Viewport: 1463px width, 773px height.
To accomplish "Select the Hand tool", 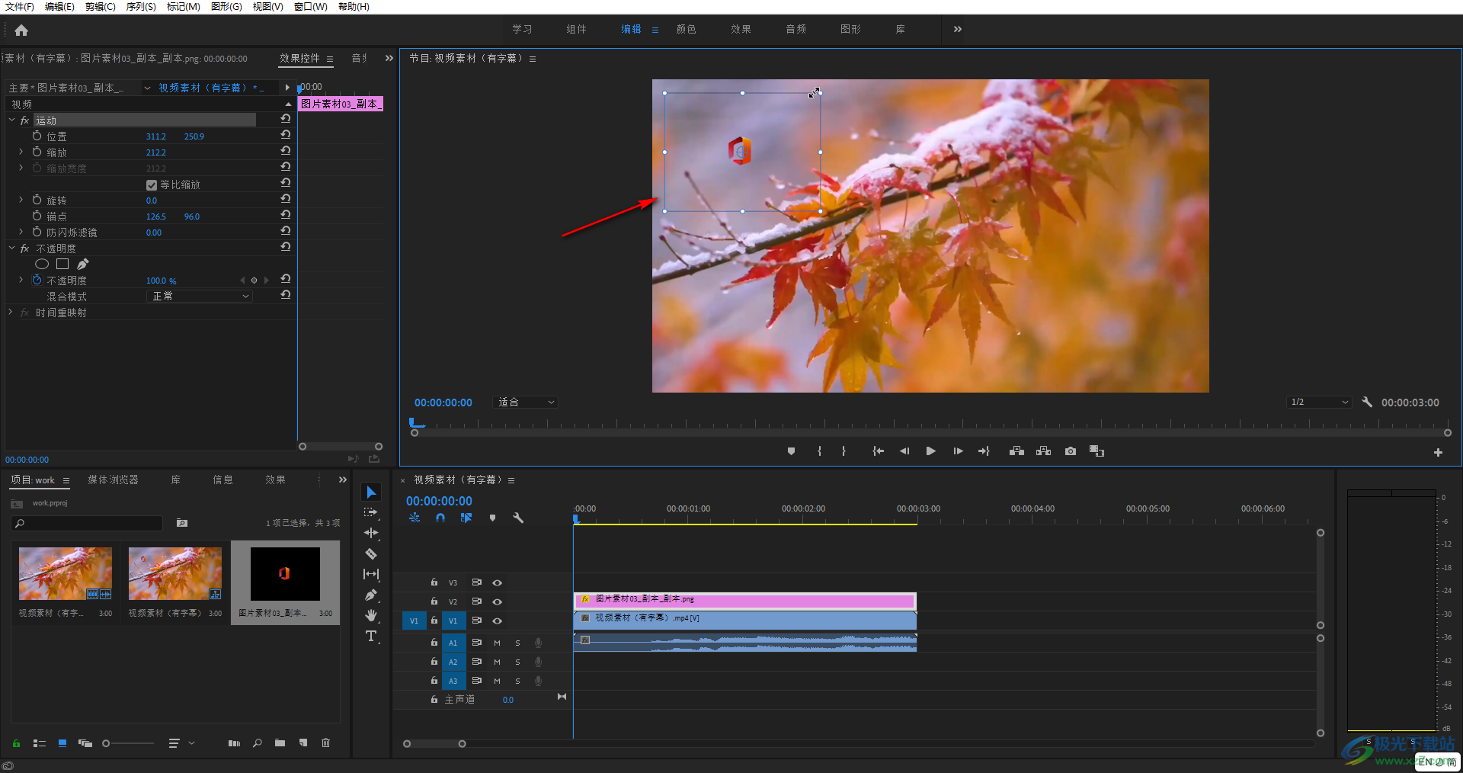I will pyautogui.click(x=371, y=615).
